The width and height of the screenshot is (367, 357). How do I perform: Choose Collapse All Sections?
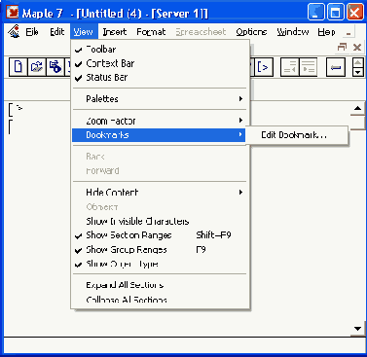[159, 300]
